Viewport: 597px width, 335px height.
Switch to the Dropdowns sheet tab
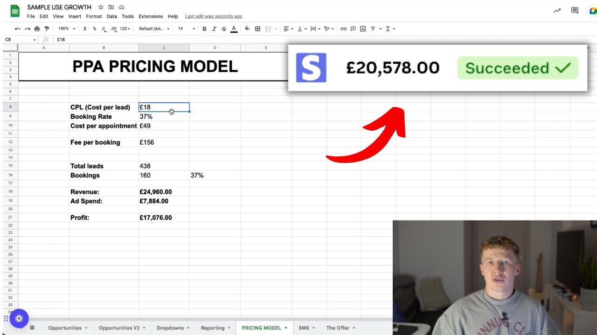point(173,328)
